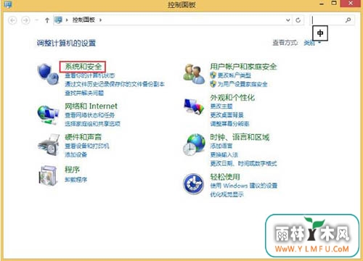Click 添加设备 link
The image size is (363, 261).
[76, 154]
